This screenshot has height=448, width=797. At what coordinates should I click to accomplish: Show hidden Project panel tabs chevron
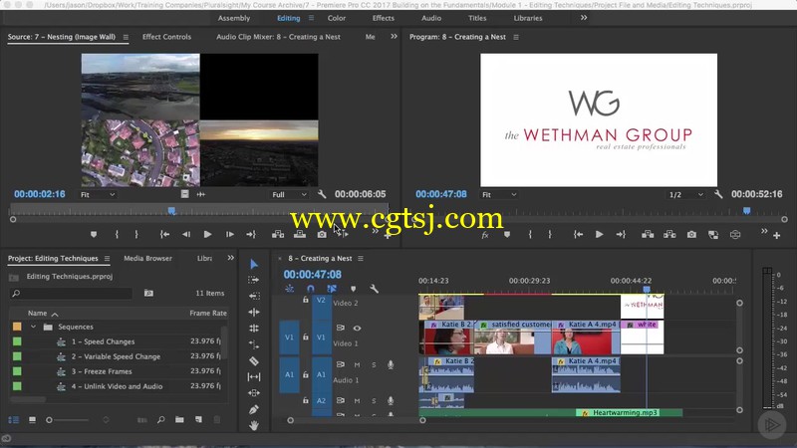(231, 258)
